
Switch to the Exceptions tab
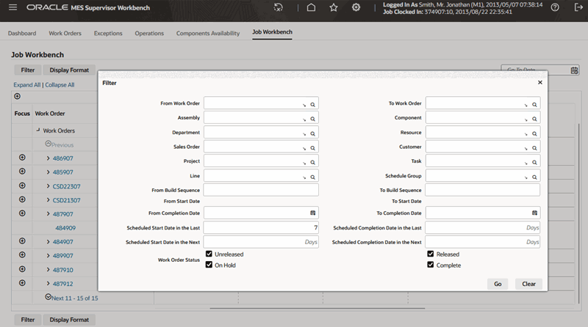coord(108,33)
